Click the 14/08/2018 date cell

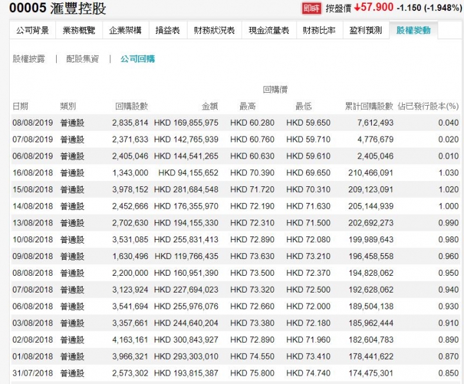pos(33,206)
